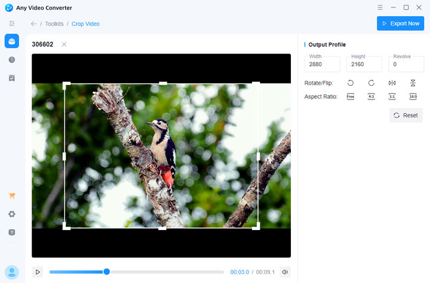The image size is (430, 283).
Task: Mute the video audio
Action: [285, 272]
